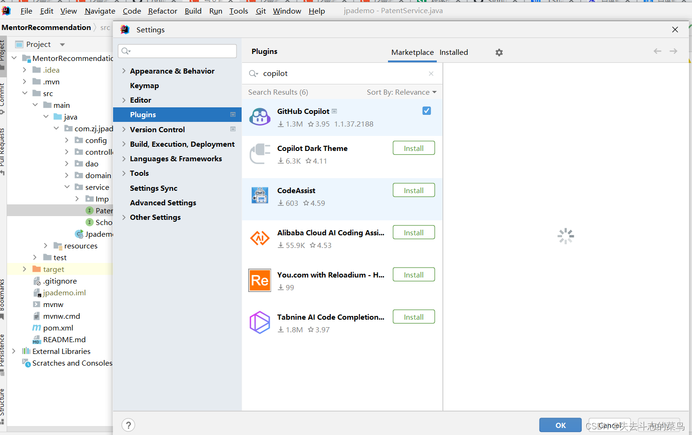Install Alibaba Cloud AI Coding Assistant
This screenshot has width=692, height=435.
[414, 232]
